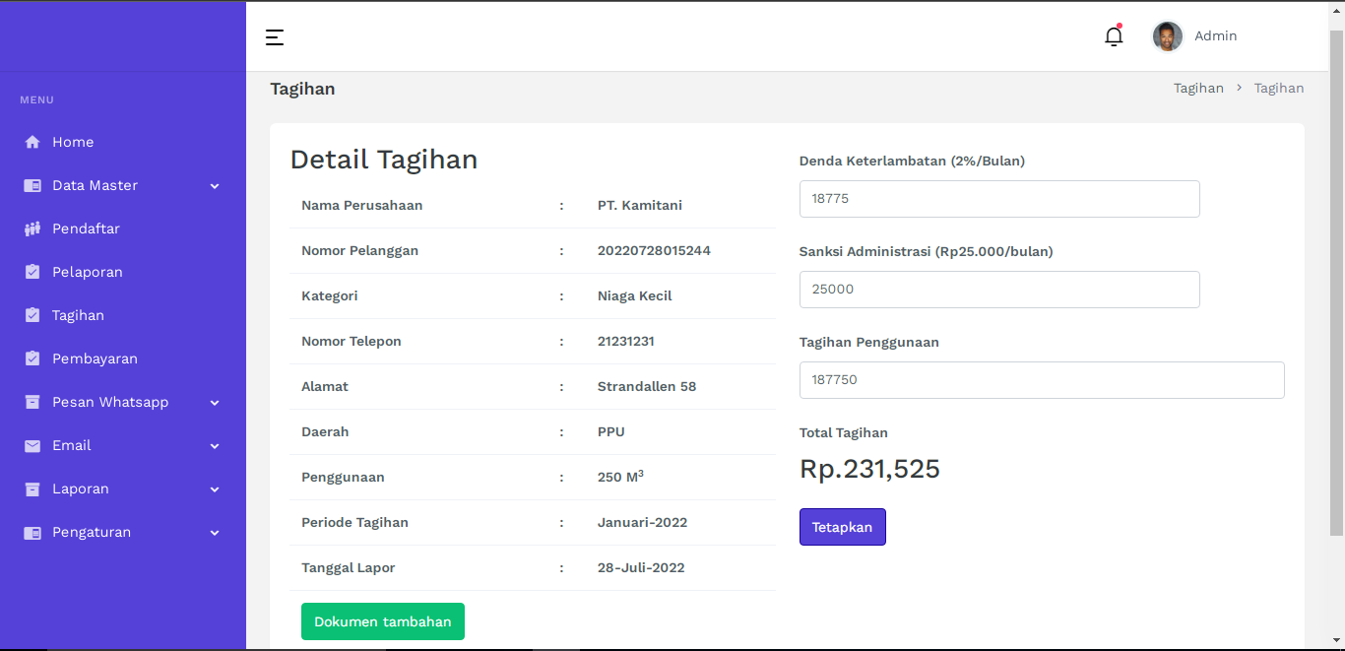The height and width of the screenshot is (651, 1345).
Task: Open the Tagihan menu item in sidebar
Action: click(x=78, y=315)
